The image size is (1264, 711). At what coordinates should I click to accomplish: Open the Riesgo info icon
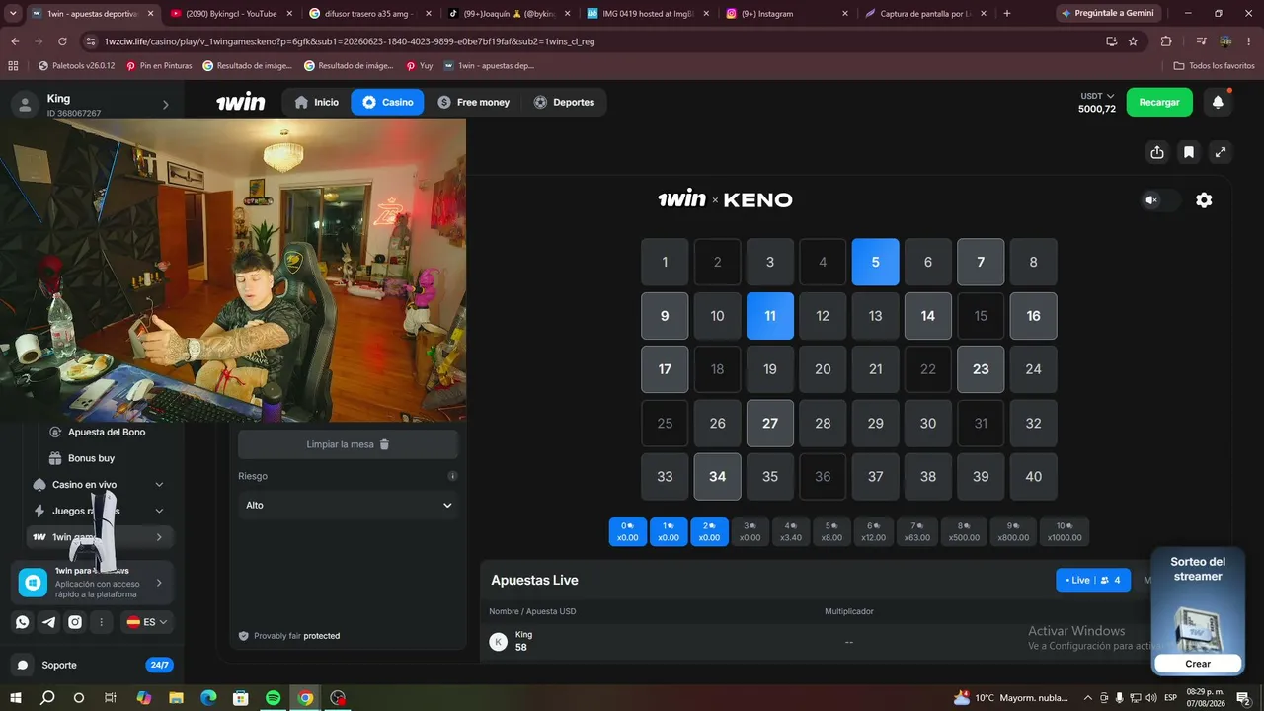pos(452,476)
